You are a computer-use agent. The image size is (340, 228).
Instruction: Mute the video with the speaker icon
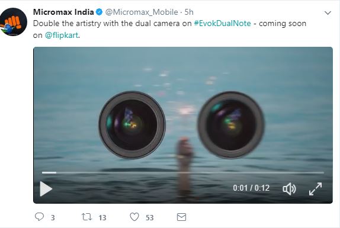point(289,189)
